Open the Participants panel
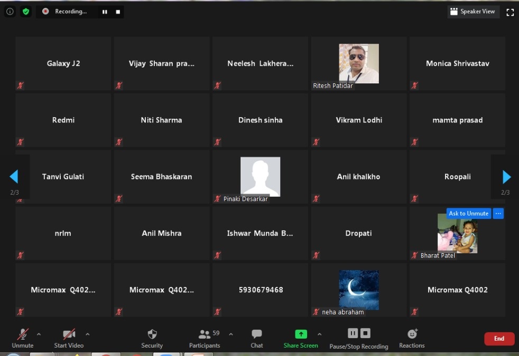 [205, 338]
